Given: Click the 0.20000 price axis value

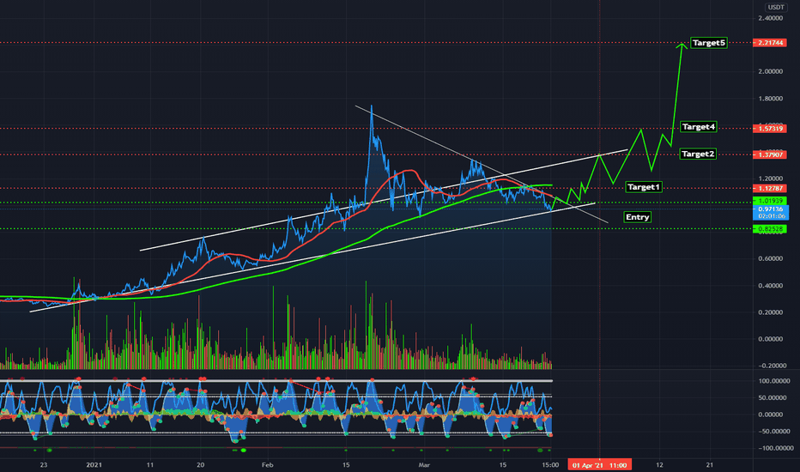Looking at the screenshot, I should pyautogui.click(x=771, y=312).
